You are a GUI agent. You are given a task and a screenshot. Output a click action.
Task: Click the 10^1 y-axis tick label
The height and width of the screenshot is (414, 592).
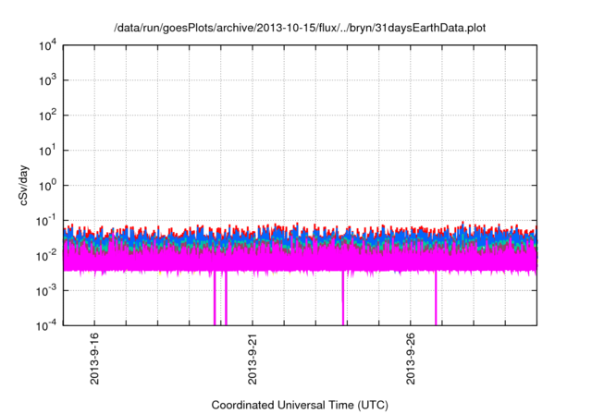coord(48,151)
